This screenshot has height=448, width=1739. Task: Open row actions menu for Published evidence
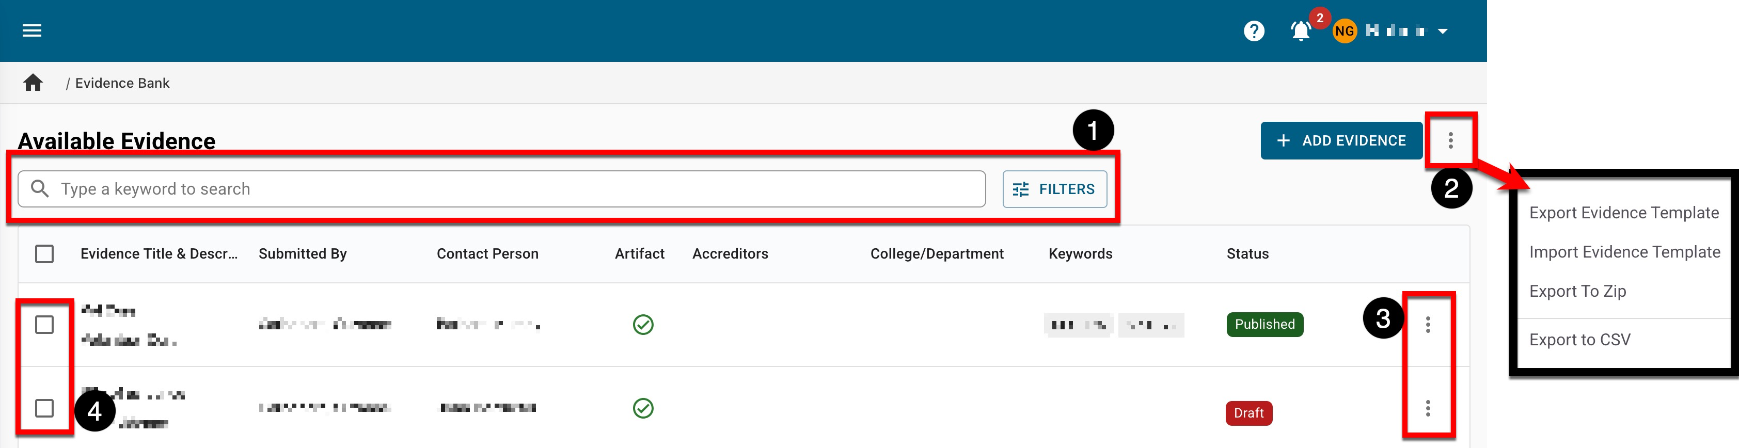pyautogui.click(x=1428, y=325)
